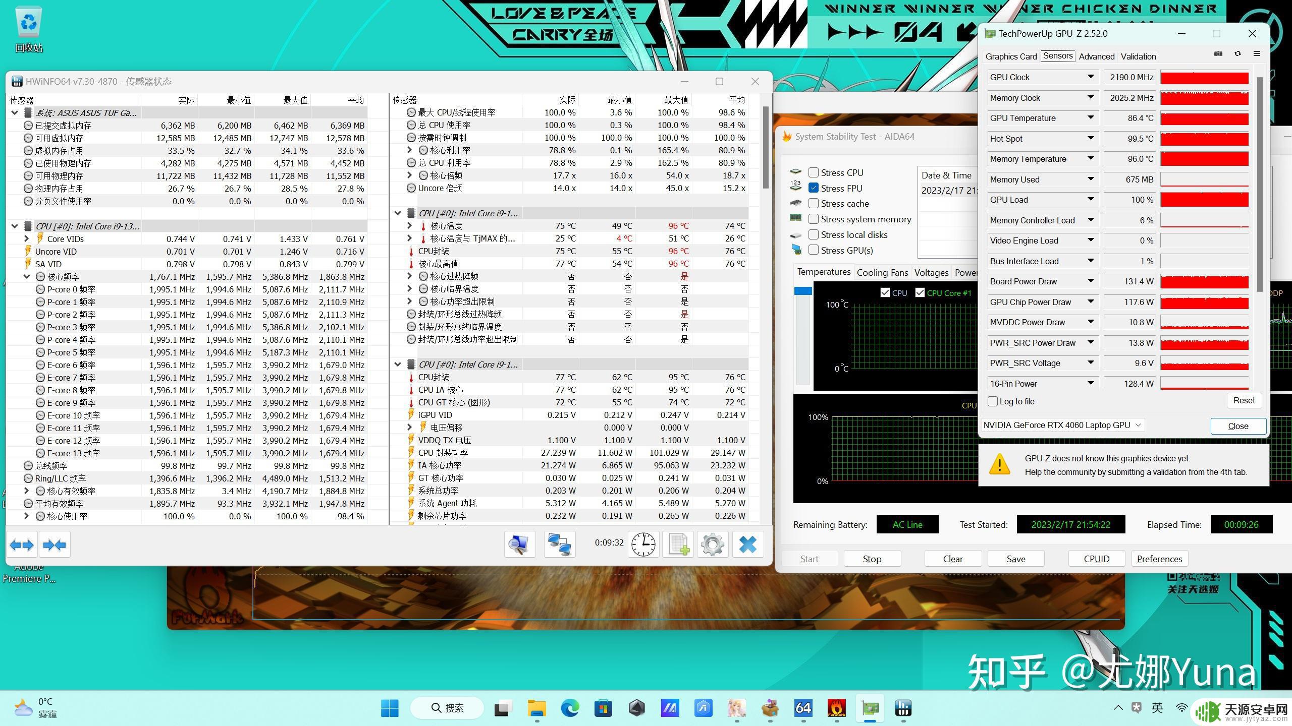Switch to GPU-Z Validation tab
The width and height of the screenshot is (1292, 726).
tap(1138, 56)
